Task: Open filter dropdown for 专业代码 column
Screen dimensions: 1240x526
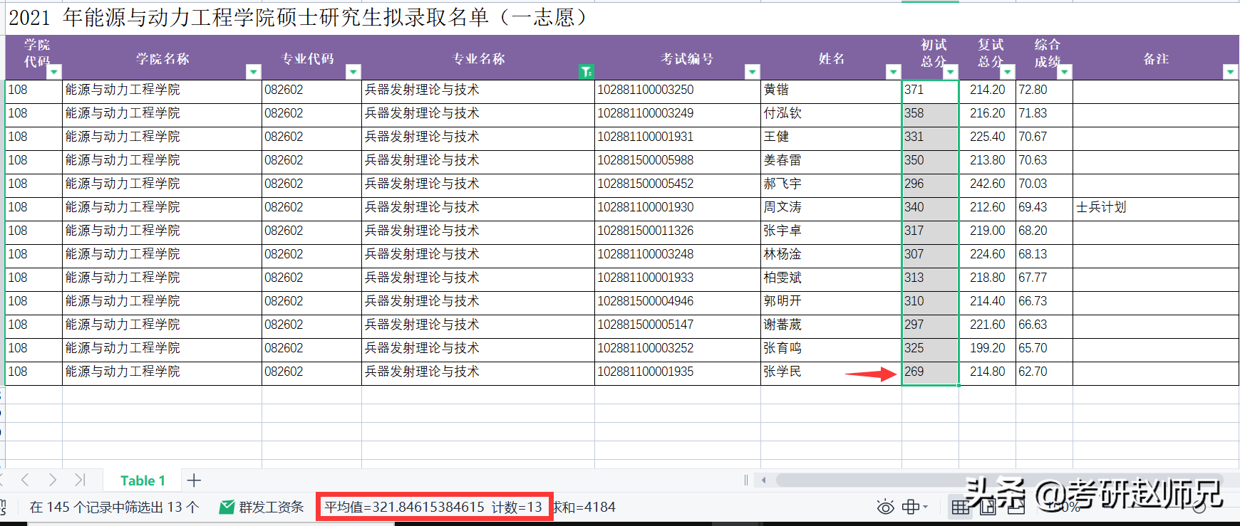Action: click(x=353, y=72)
